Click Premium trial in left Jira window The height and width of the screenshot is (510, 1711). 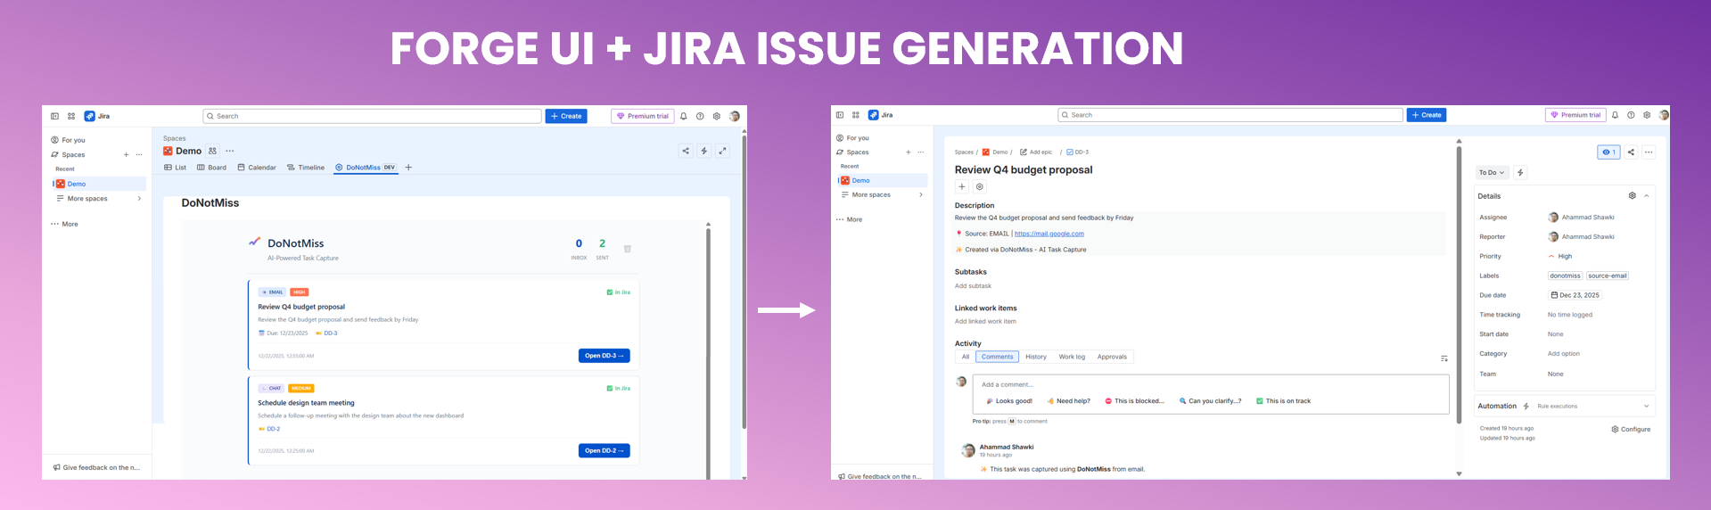(643, 116)
